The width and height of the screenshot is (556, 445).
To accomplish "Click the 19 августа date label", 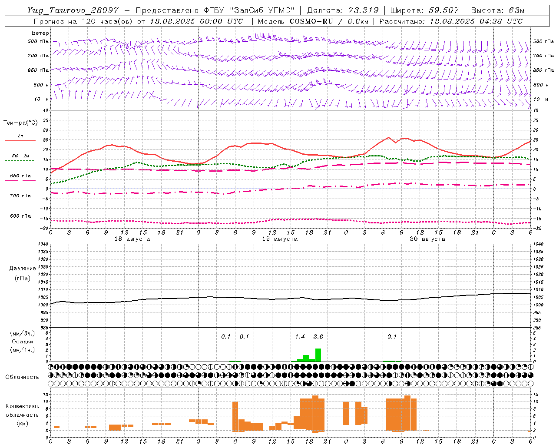I will 280,239.
